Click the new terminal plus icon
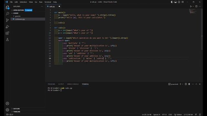The image size is (207, 116). 180,84
